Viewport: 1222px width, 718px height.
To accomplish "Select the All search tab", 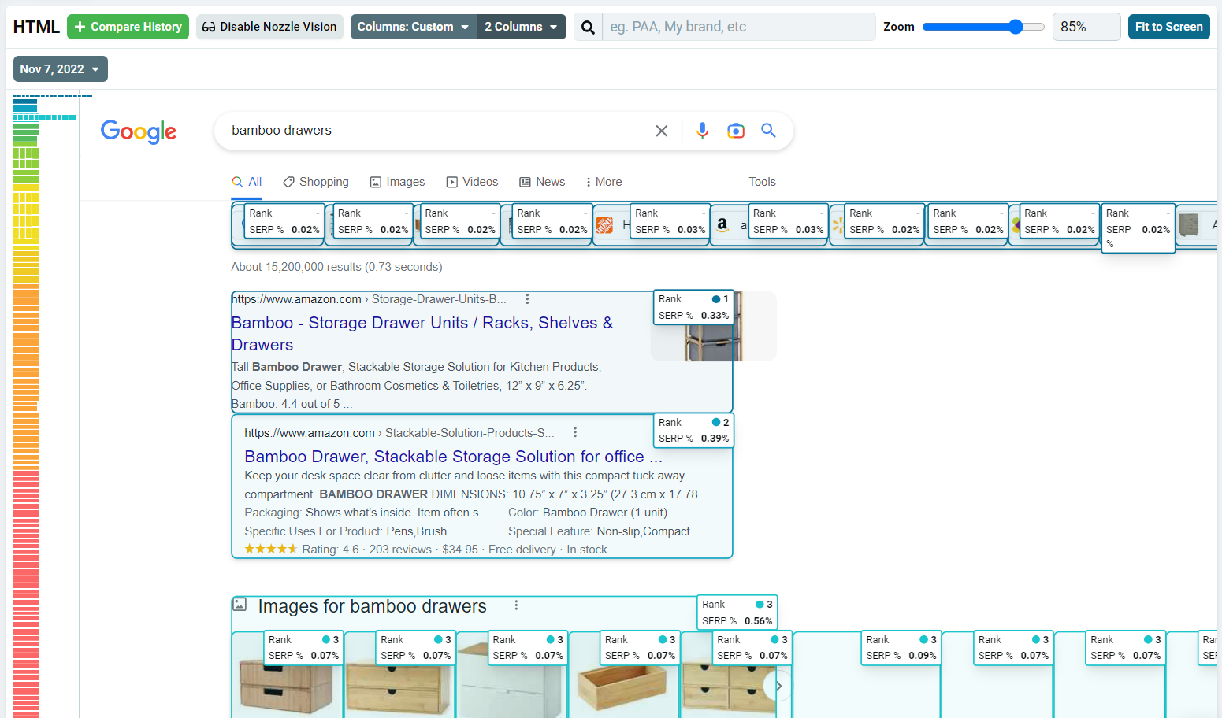I will coord(247,182).
